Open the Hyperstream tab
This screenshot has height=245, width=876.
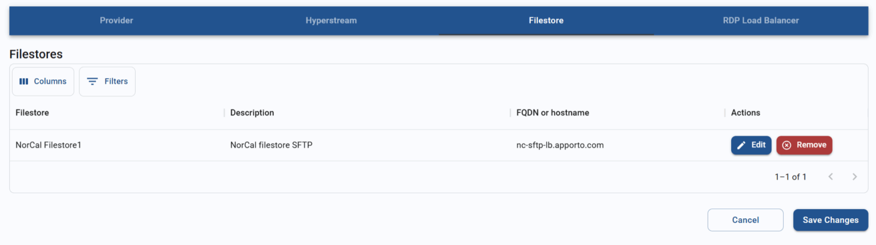tap(331, 21)
